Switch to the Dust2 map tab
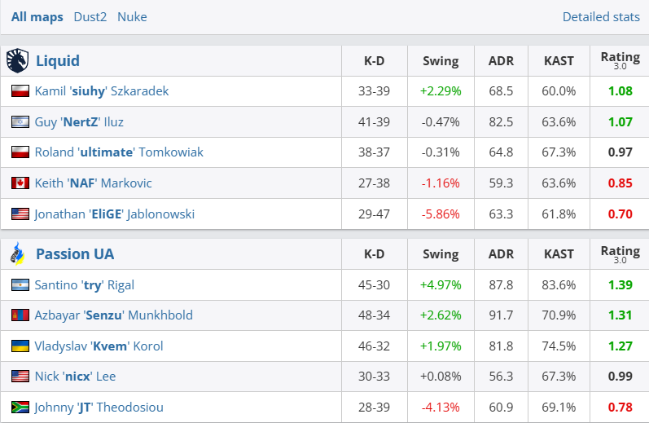 coord(90,16)
